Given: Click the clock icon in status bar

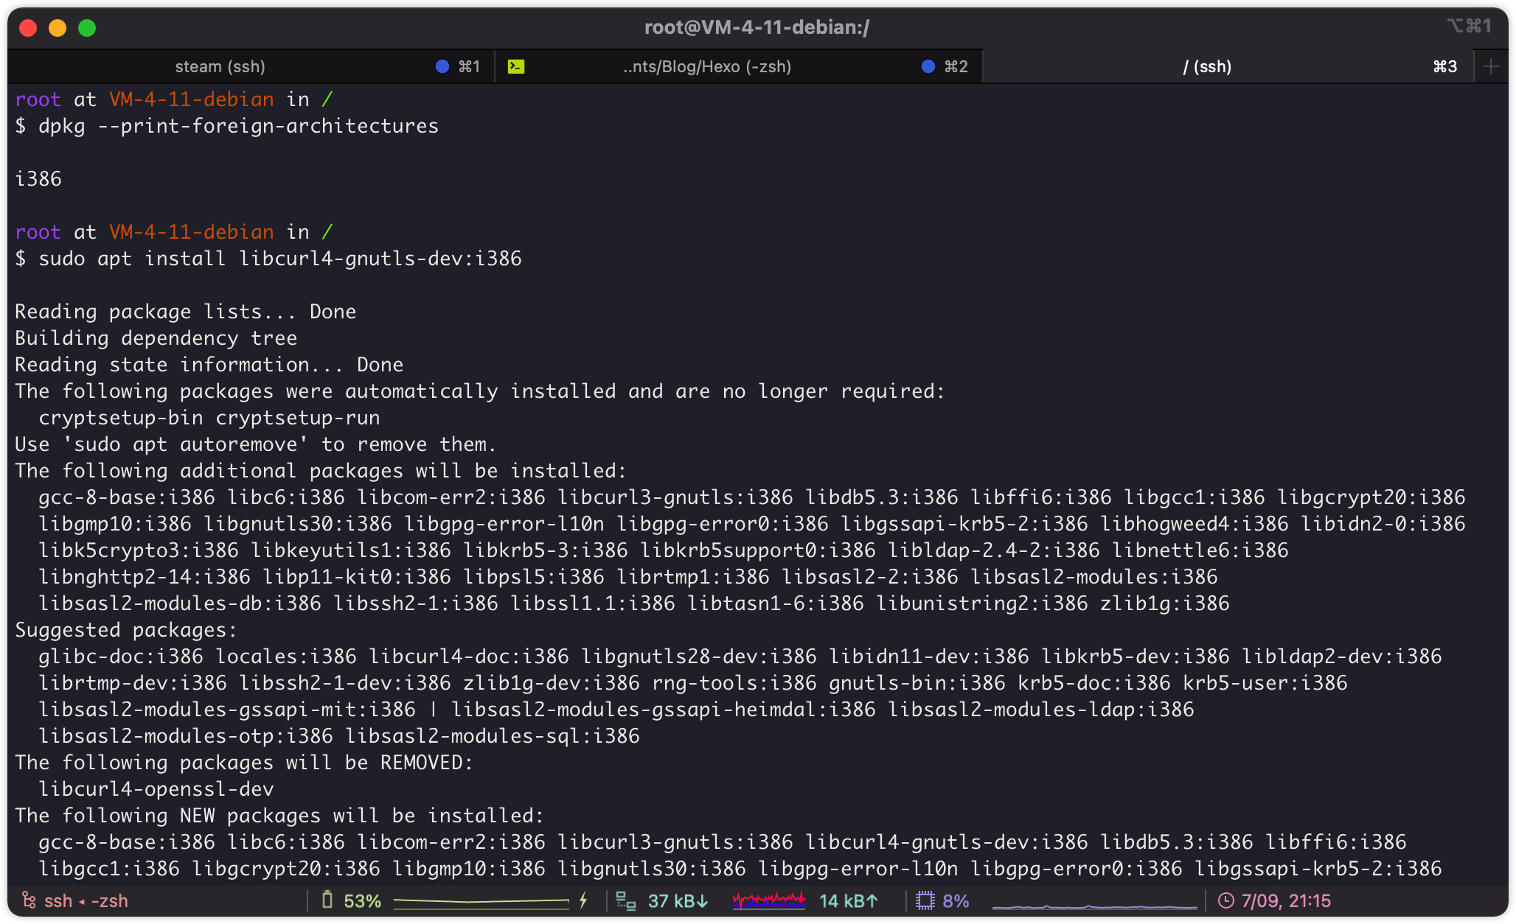Looking at the screenshot, I should click(1225, 900).
